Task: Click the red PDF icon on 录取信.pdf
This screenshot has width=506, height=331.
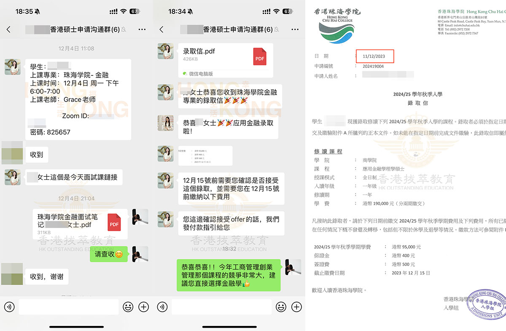Action: point(260,56)
